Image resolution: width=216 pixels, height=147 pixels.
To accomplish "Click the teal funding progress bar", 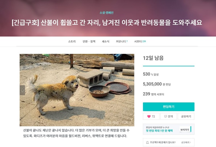I will click(x=169, y=66).
